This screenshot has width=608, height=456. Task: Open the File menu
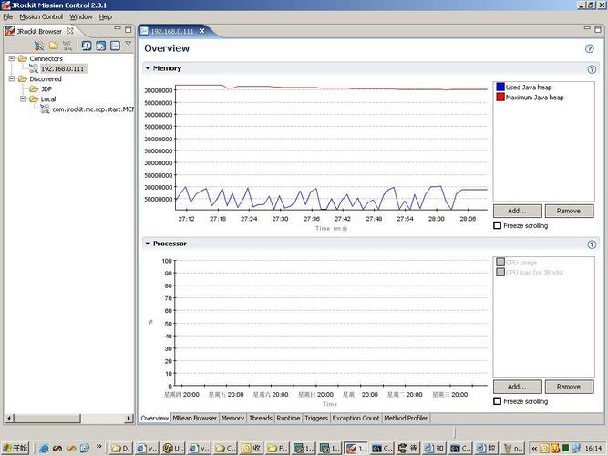pos(8,16)
